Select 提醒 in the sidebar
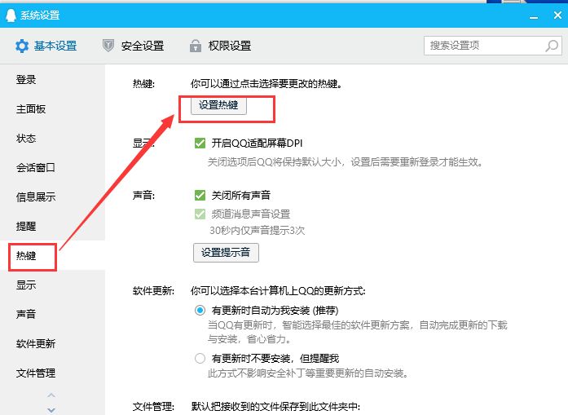This screenshot has width=568, height=415. pyautogui.click(x=26, y=226)
